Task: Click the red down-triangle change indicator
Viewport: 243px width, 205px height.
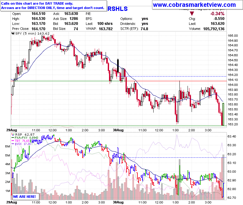Action: point(192,13)
